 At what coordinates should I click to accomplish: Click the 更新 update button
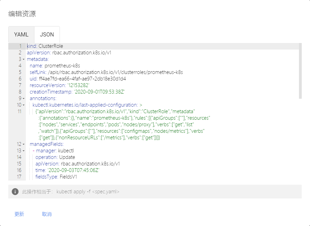pos(19,214)
